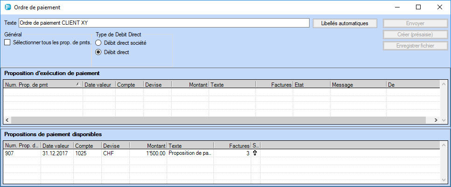Enable Sélectionner tous les prop. de pmts.
This screenshot has width=451, height=187.
pyautogui.click(x=7, y=43)
